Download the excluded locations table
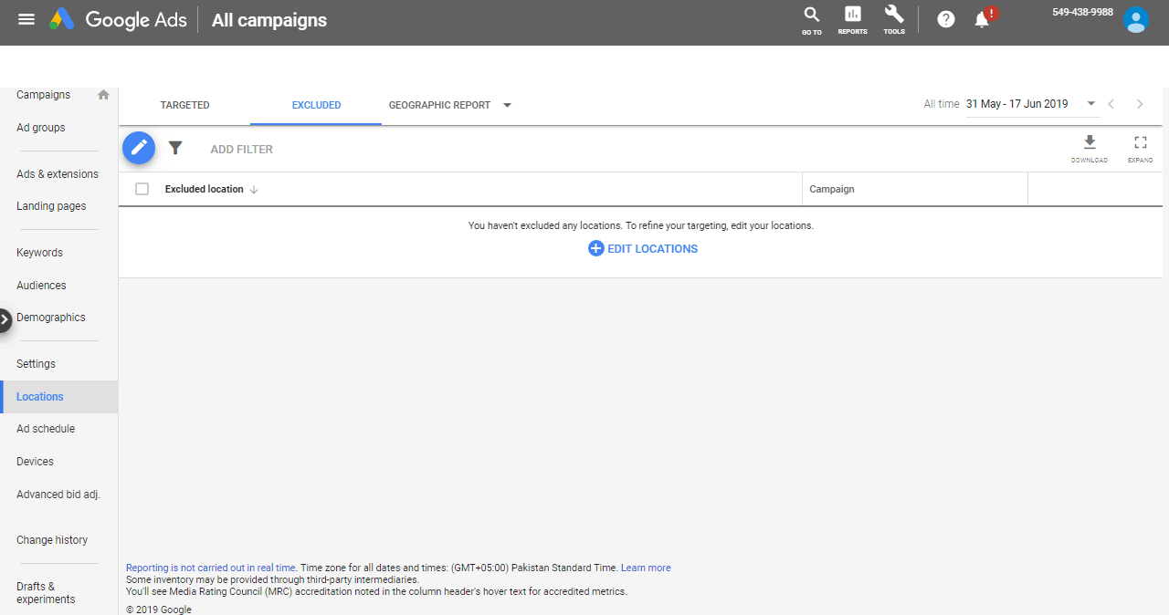This screenshot has width=1169, height=615. (x=1089, y=148)
